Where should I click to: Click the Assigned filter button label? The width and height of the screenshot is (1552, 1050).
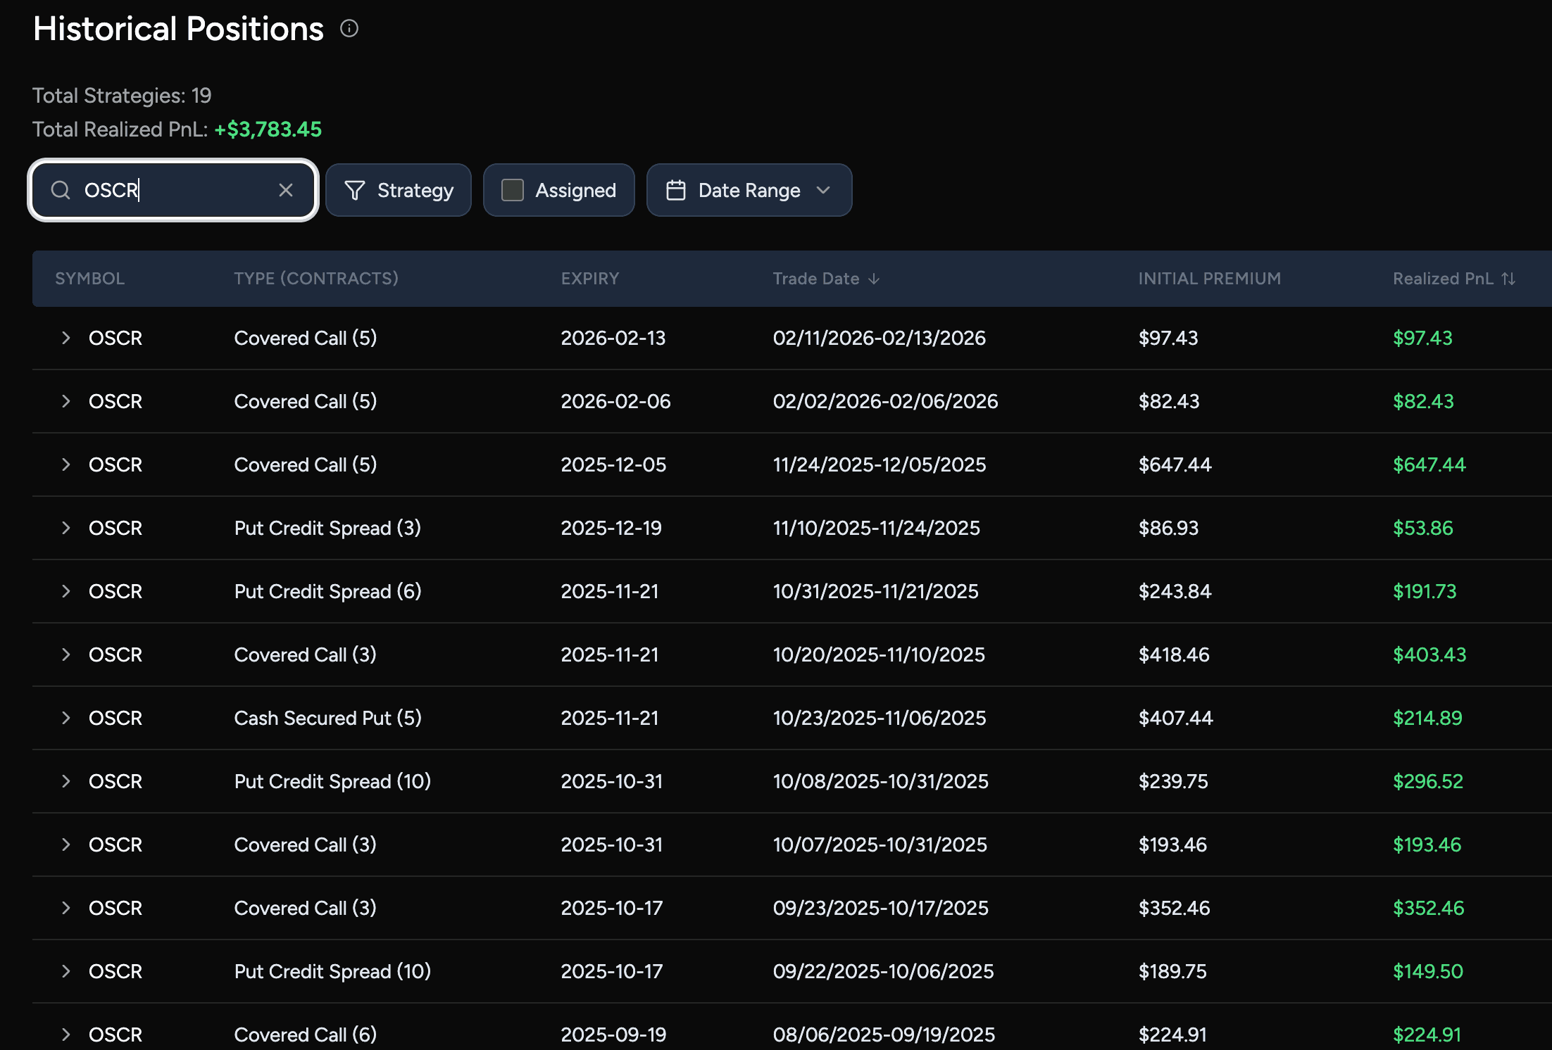(x=575, y=190)
